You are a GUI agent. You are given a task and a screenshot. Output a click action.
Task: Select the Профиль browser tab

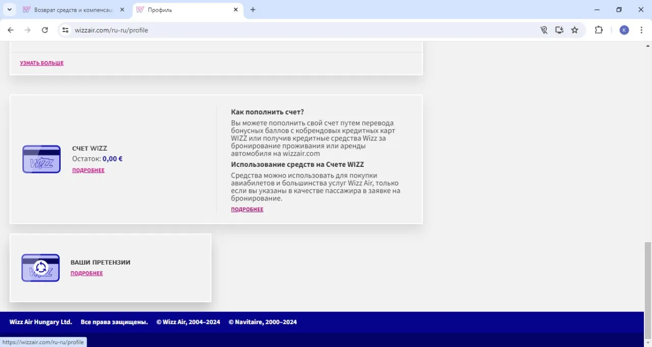point(187,10)
